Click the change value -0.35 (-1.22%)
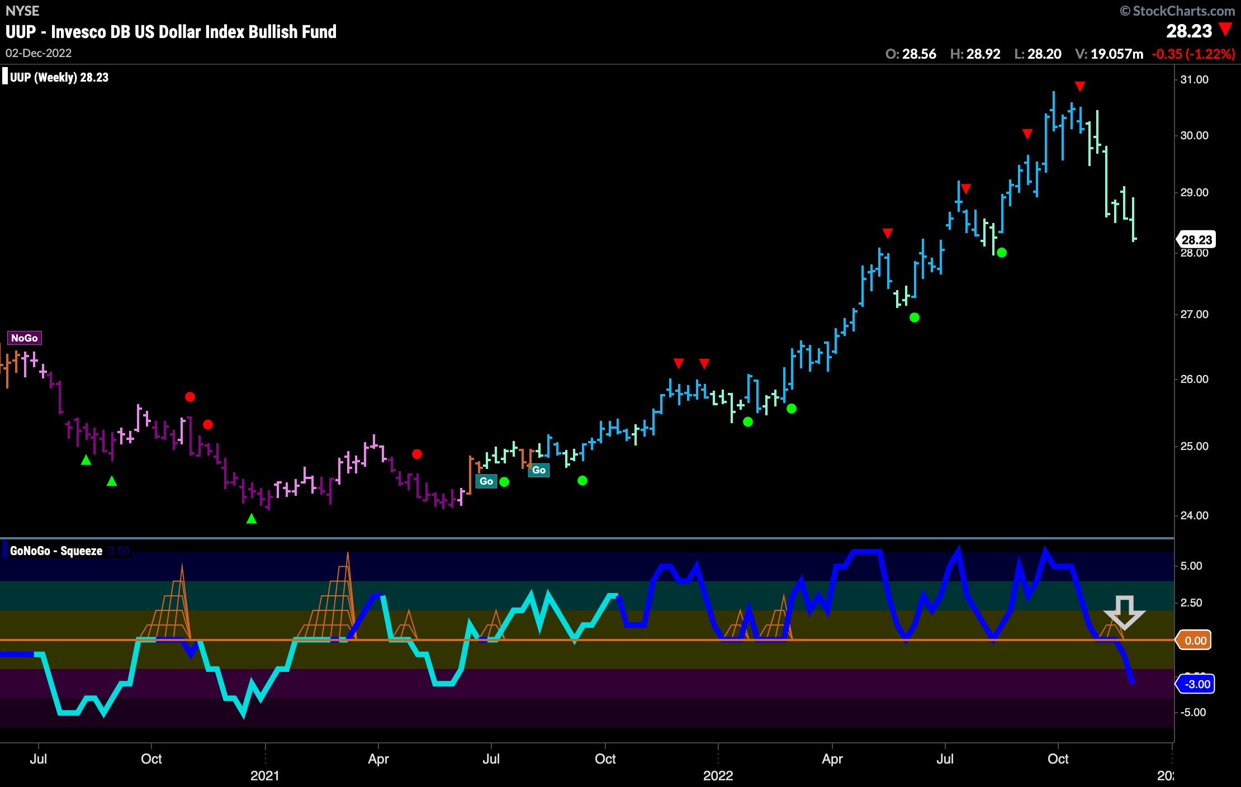 click(x=1193, y=54)
